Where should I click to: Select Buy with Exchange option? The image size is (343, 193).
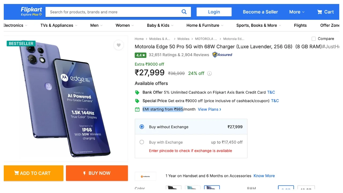click(142, 142)
